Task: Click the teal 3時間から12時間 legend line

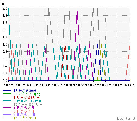Action: coord(7,101)
